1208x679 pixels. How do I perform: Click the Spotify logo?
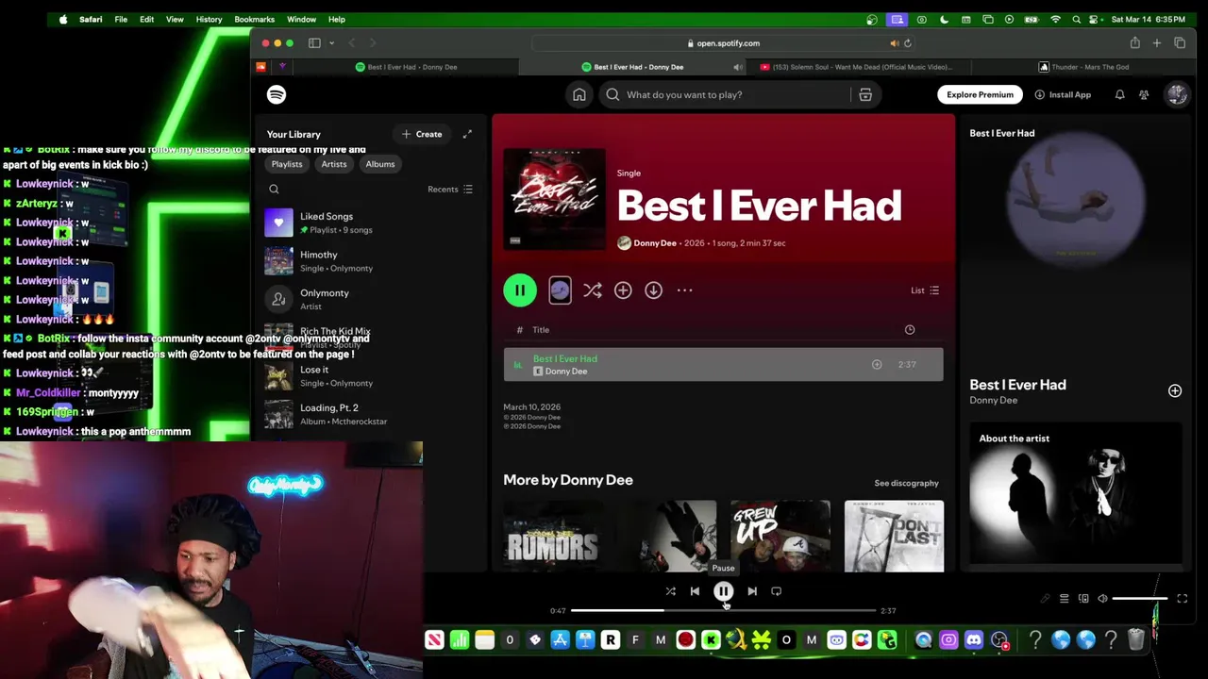(277, 94)
